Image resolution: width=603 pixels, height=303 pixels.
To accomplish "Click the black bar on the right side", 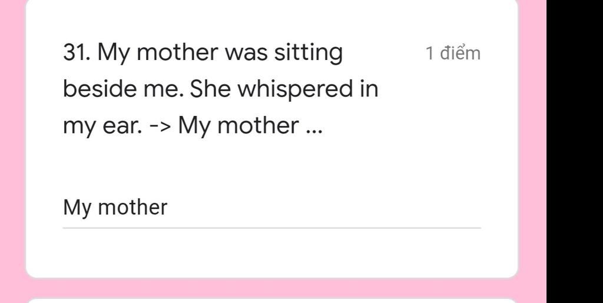I will click(575, 151).
